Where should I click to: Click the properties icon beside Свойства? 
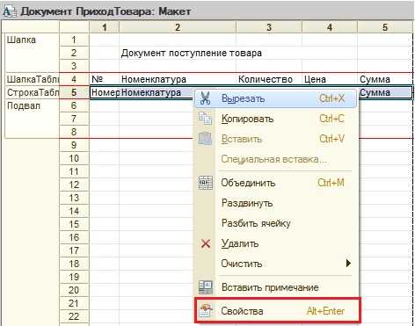tap(206, 311)
